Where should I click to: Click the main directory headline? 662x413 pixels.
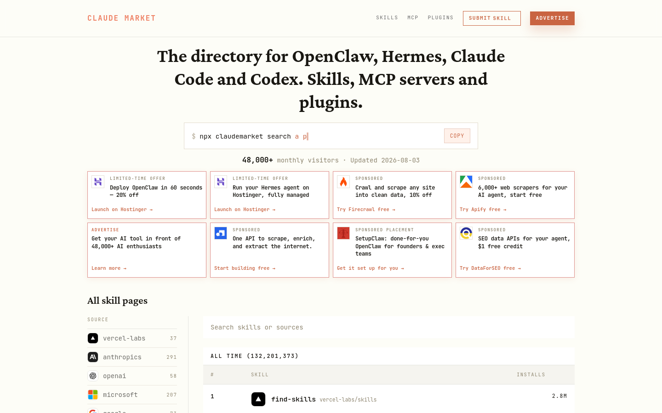click(331, 79)
